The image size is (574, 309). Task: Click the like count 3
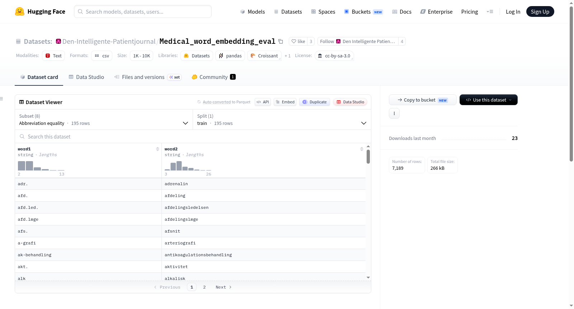click(x=311, y=42)
